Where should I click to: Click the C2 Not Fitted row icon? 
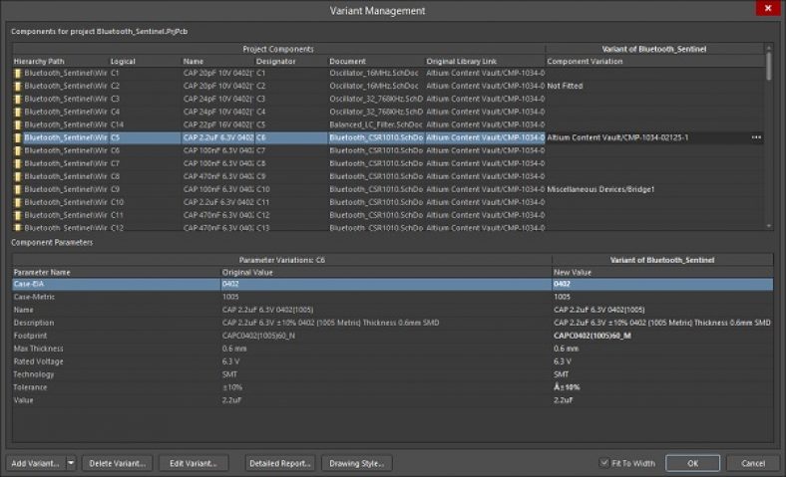click(x=18, y=87)
